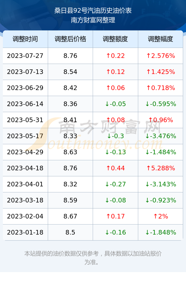The height and width of the screenshot is (281, 186).
Task: Click the 调整幅度 column header
Action: coord(161,39)
